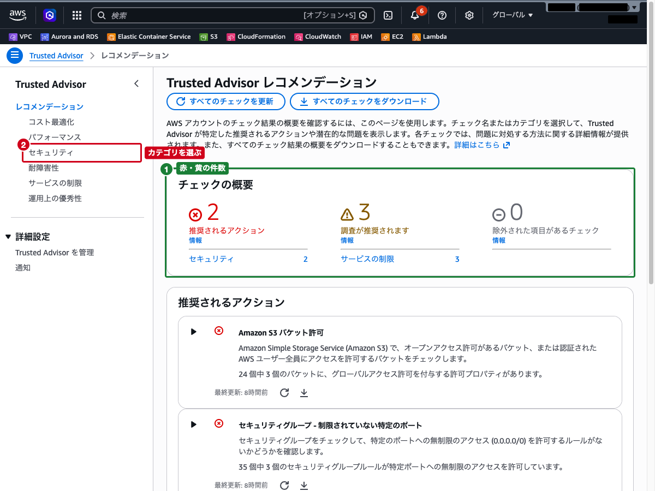The image size is (655, 491).
Task: Open VPC bookmark in favorites bar
Action: pyautogui.click(x=21, y=37)
